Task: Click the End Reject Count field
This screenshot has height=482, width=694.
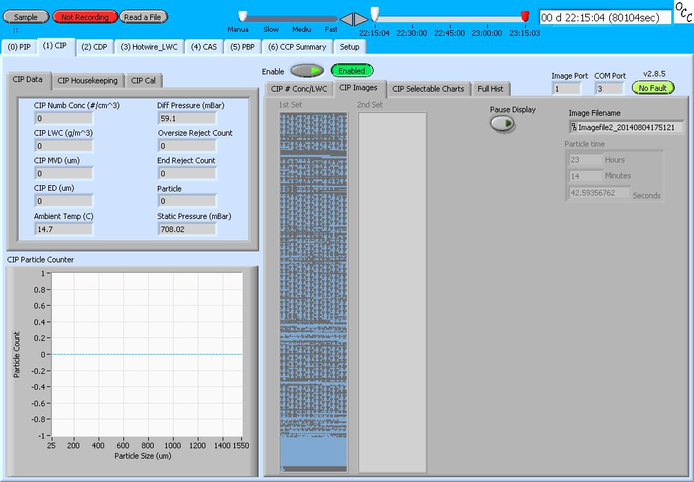Action: pos(187,173)
